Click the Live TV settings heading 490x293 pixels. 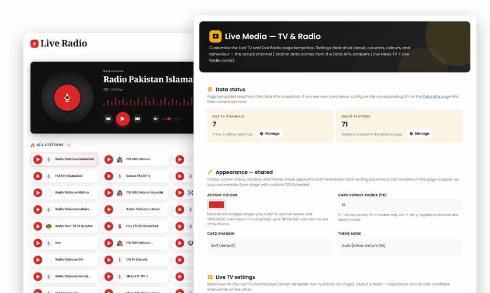[x=235, y=277]
